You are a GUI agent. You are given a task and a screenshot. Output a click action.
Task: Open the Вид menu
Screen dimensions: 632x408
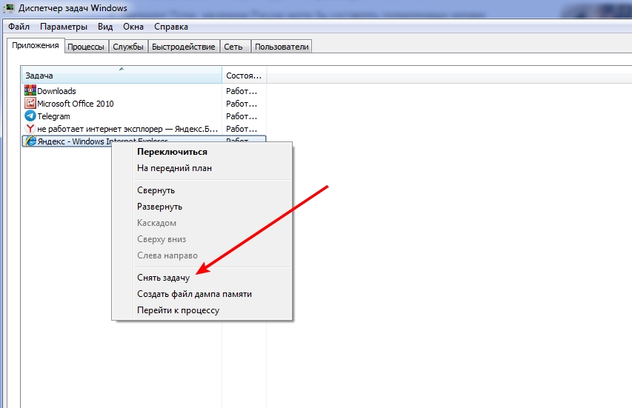105,27
